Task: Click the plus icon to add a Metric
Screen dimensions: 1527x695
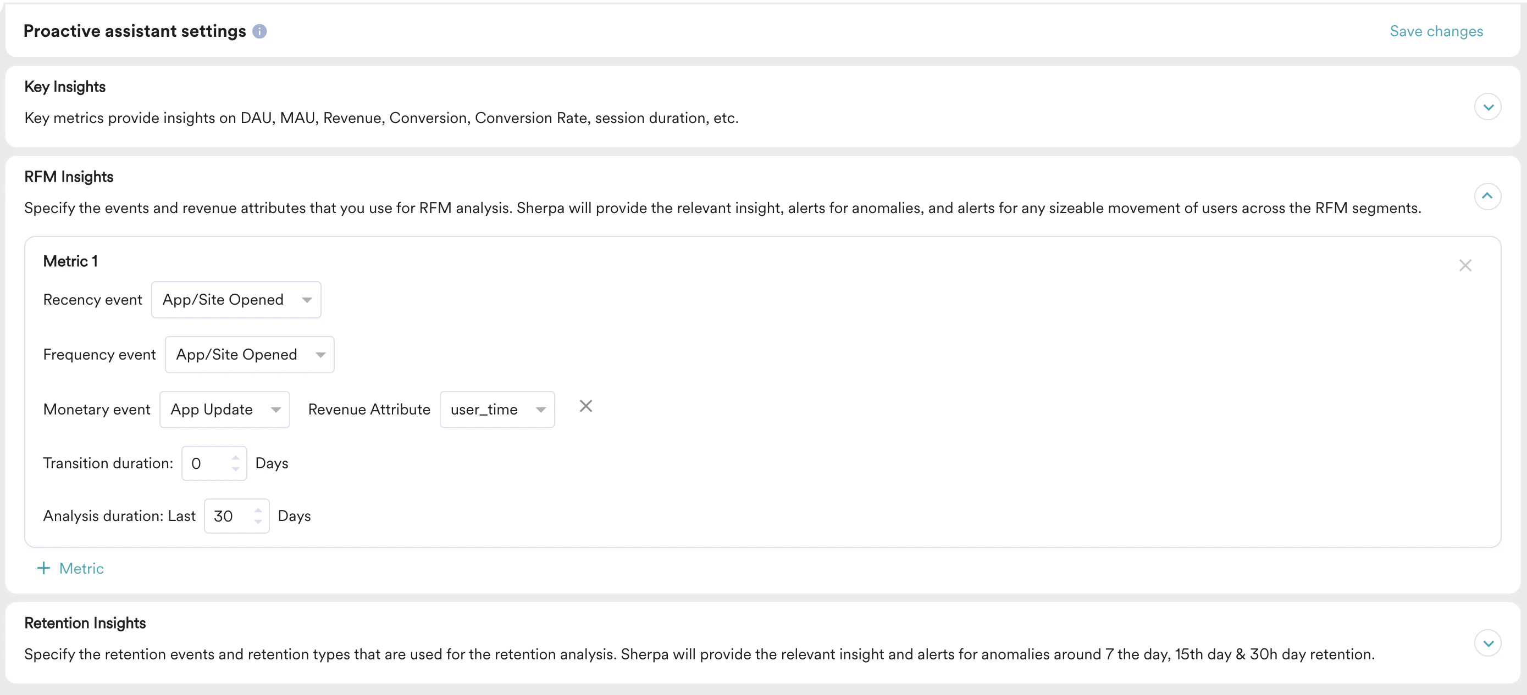Action: [x=45, y=568]
